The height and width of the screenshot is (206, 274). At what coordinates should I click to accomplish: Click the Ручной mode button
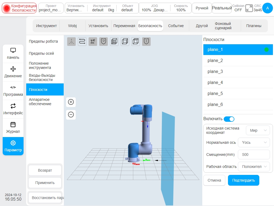point(202,8)
